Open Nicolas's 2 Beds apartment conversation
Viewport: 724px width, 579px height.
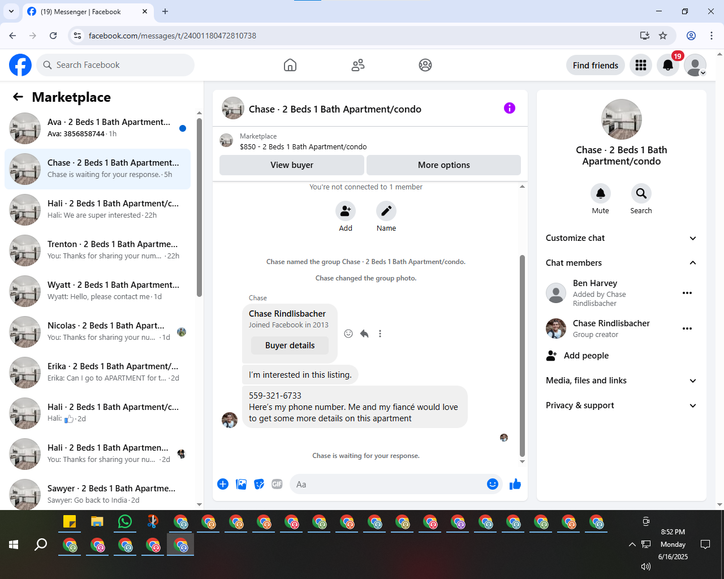pyautogui.click(x=97, y=332)
